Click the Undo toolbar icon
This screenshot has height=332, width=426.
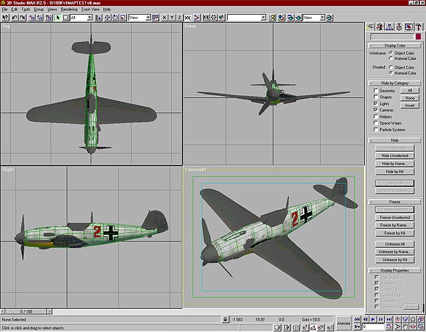click(15, 18)
